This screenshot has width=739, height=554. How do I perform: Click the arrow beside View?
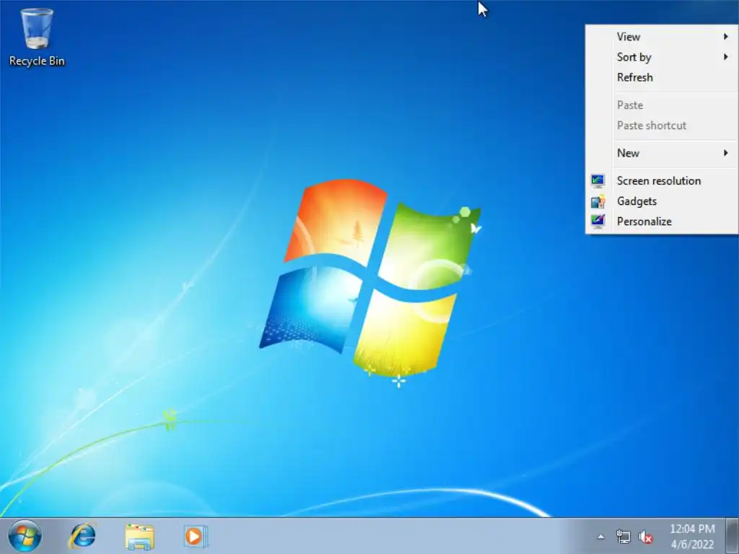(x=726, y=37)
